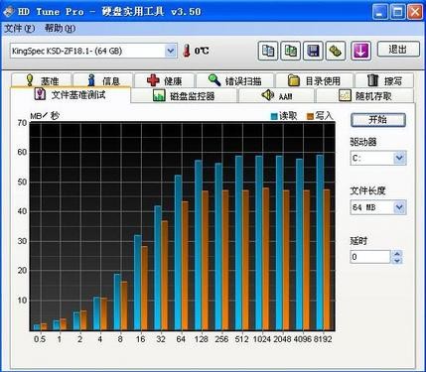Screen dimensions: 426x372
Task: Switch to the 错误扫描 tab
Action: pyautogui.click(x=234, y=80)
